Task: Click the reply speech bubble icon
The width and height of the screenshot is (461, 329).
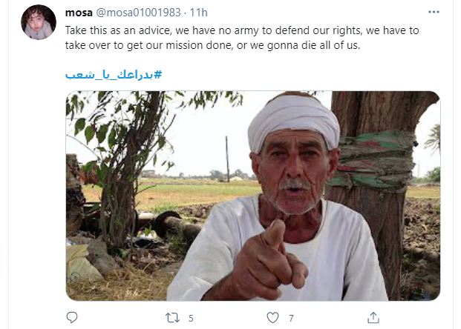Action: 72,318
